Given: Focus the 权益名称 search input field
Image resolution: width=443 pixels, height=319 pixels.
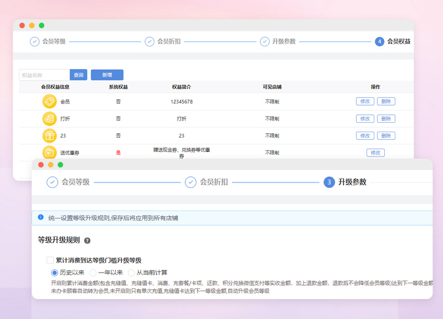Looking at the screenshot, I should [44, 75].
